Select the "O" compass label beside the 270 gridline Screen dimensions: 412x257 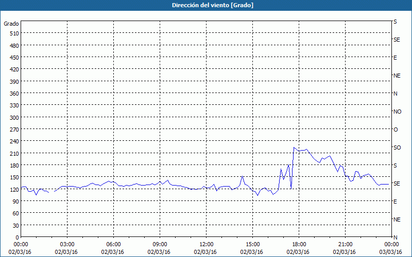[x=396, y=130]
